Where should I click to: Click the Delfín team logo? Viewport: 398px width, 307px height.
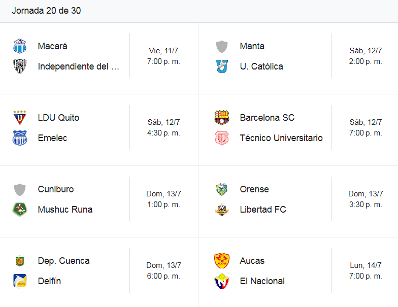(20, 281)
